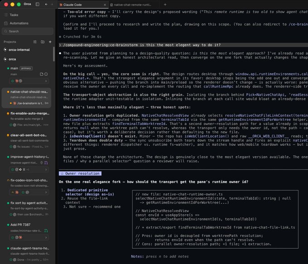Click the Claude icon in fix-codex-icon agents row

[17, 192]
